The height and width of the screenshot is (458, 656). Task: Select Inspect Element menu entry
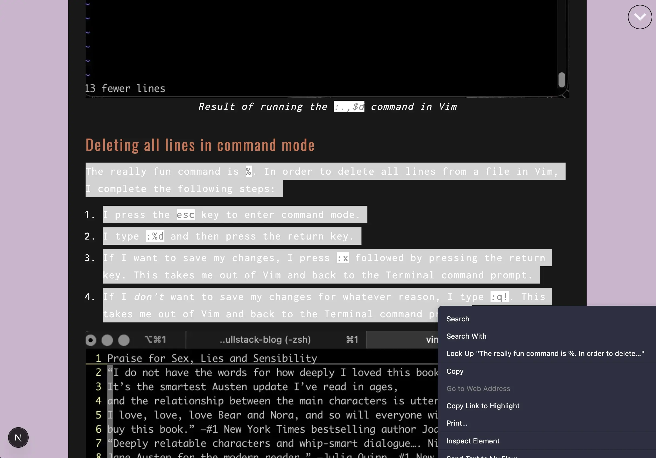point(473,441)
